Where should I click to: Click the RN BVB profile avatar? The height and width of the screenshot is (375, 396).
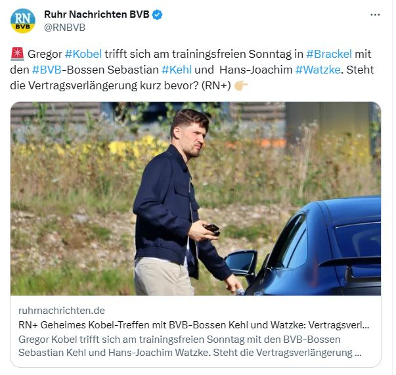click(x=23, y=21)
